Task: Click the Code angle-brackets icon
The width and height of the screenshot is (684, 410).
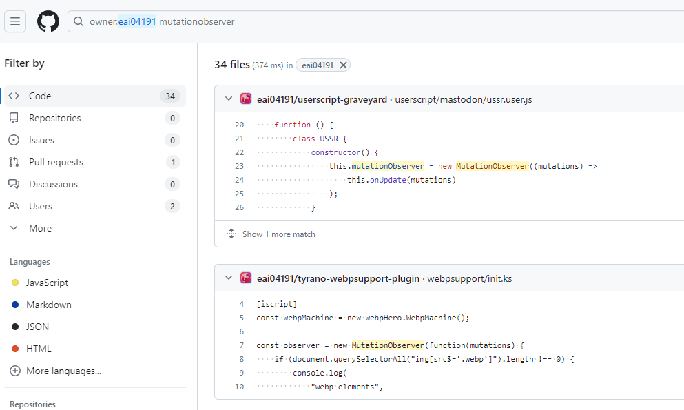Action: pos(14,96)
